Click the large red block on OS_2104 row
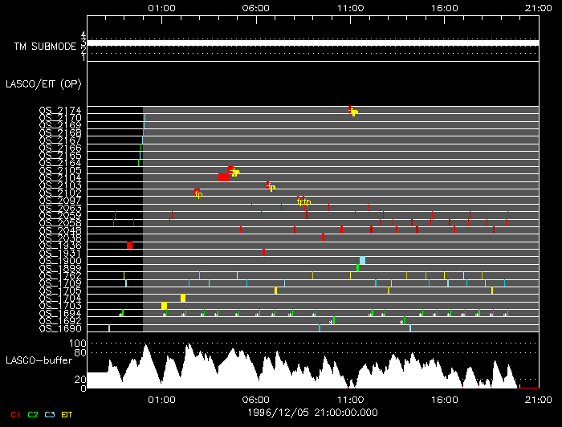562x427 pixels. click(x=223, y=177)
